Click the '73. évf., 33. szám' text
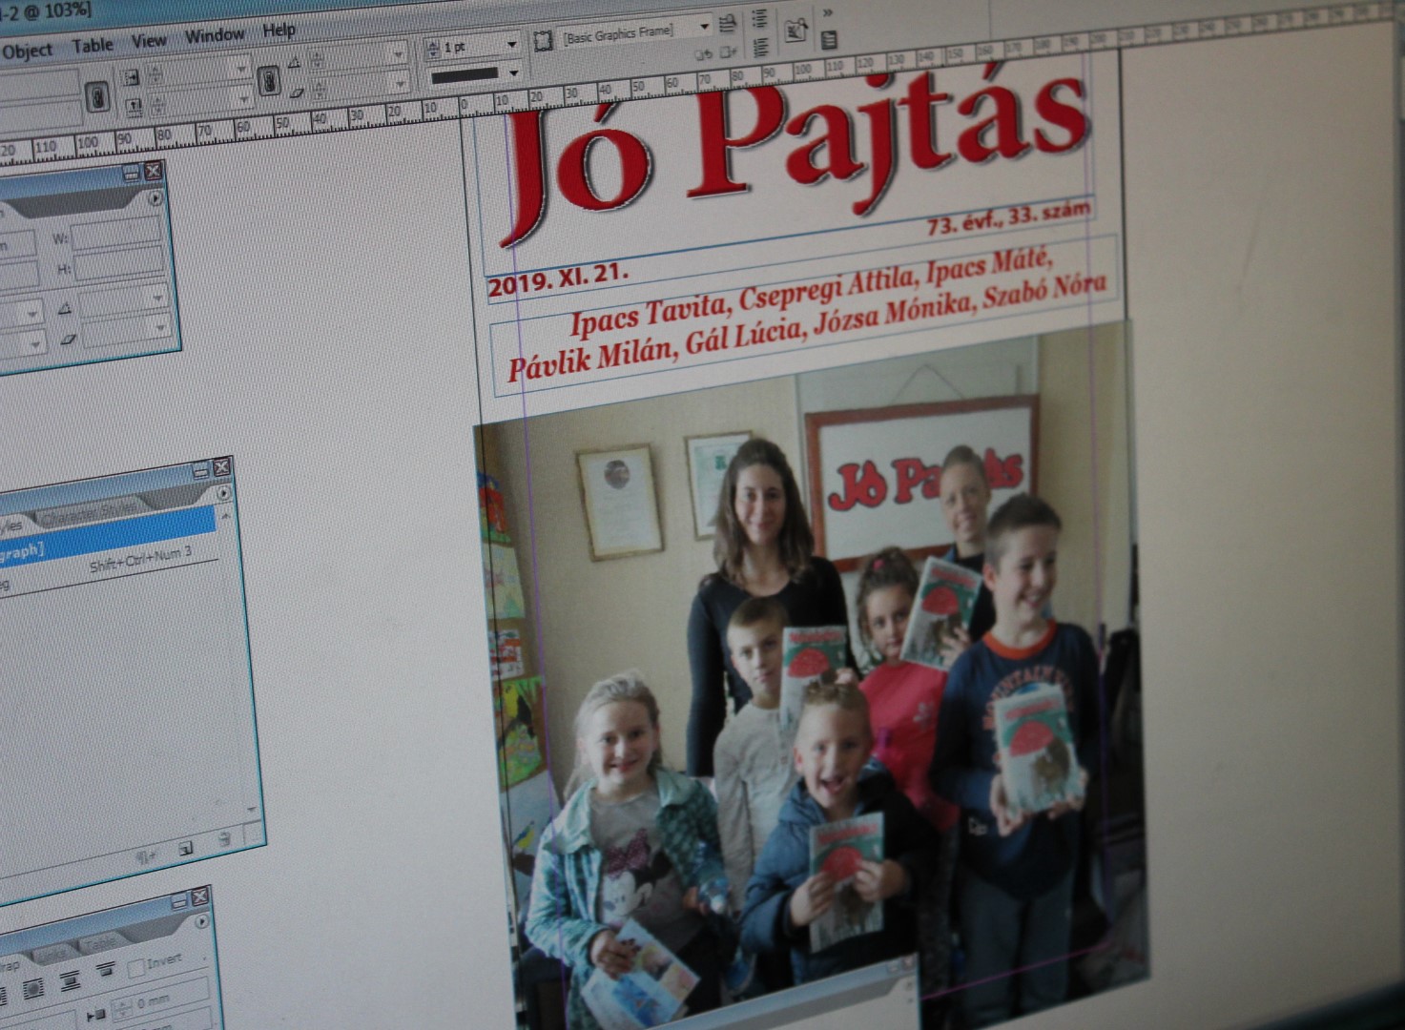1405x1030 pixels. (x=1009, y=217)
